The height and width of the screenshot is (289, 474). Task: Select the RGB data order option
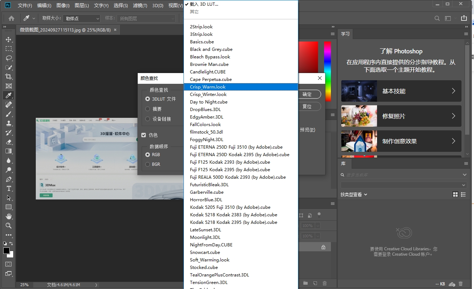[148, 155]
